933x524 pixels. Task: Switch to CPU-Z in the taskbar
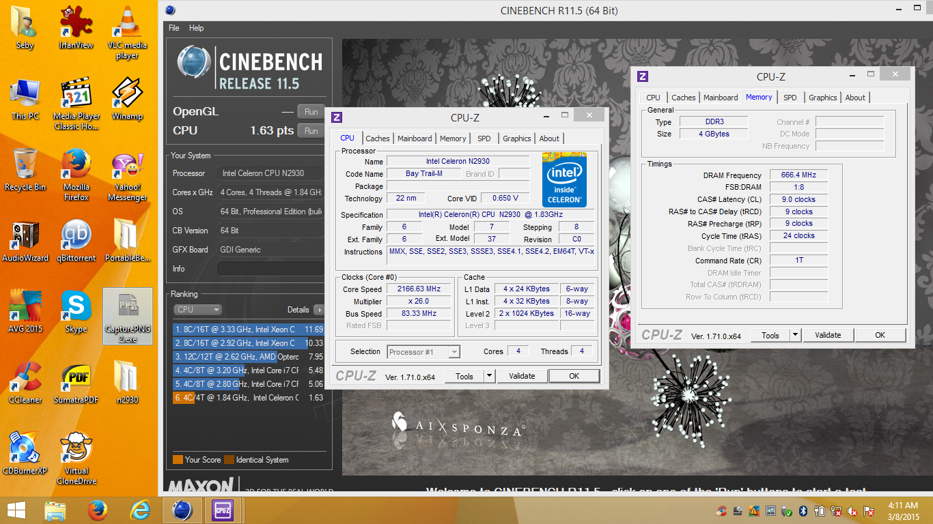223,510
